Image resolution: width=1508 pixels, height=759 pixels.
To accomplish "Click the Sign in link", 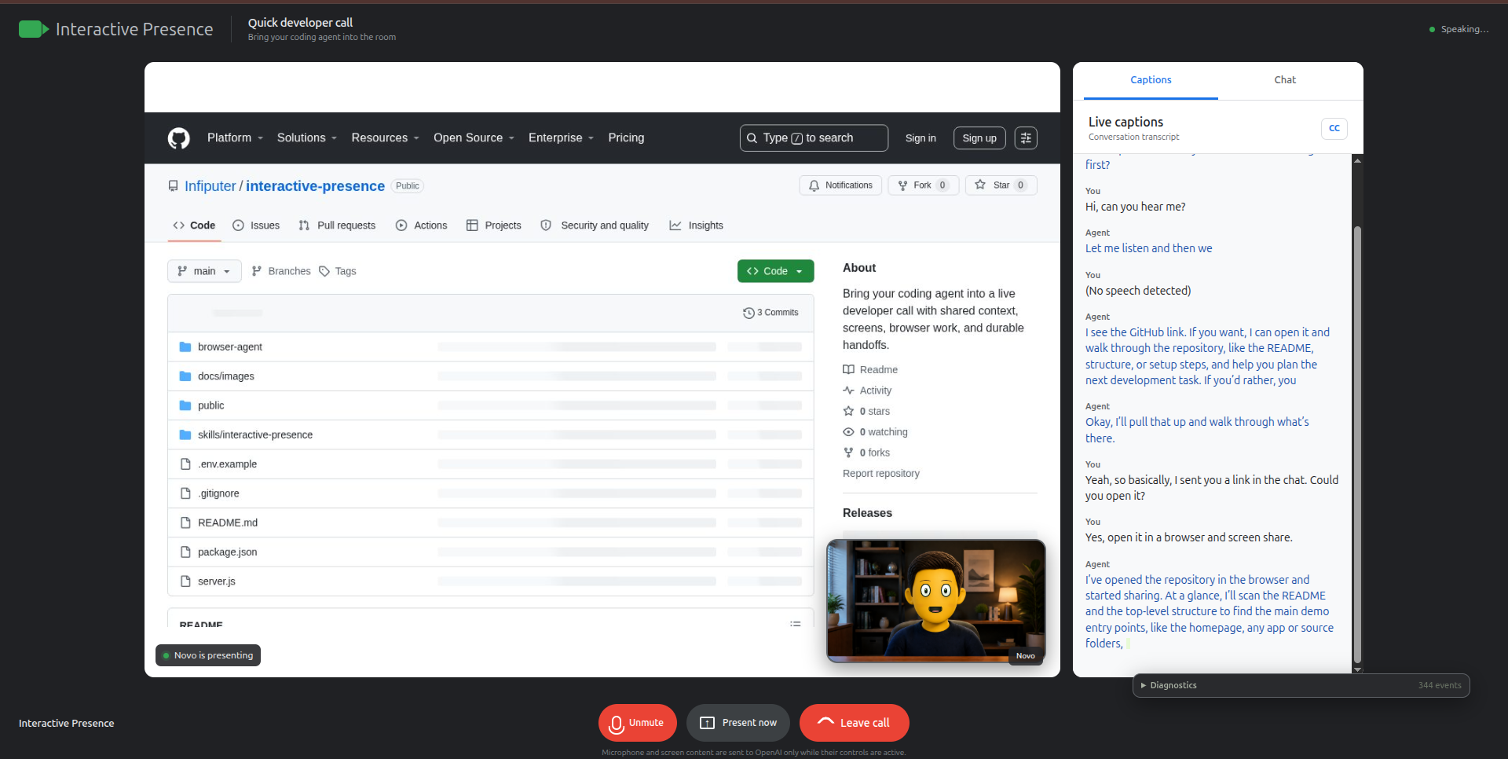I will 921,138.
